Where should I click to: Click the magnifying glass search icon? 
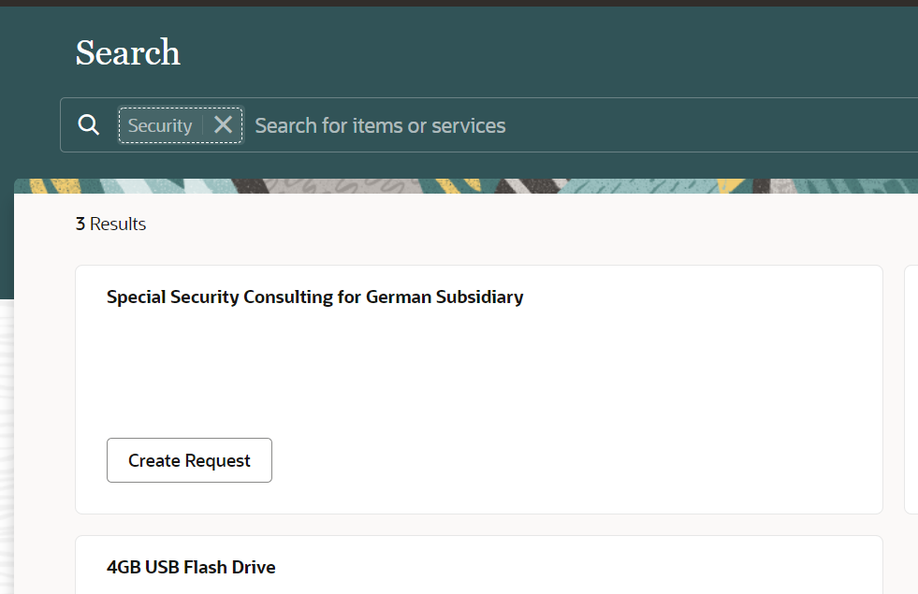(89, 125)
